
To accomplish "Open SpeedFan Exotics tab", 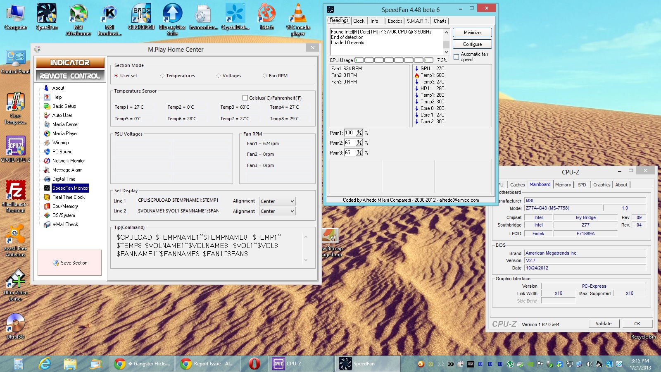I will [x=395, y=21].
